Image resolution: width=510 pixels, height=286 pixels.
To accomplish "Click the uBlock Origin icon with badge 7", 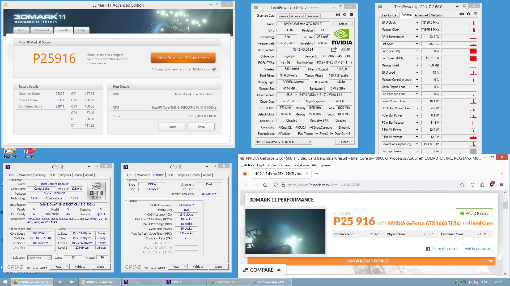I will [x=492, y=184].
